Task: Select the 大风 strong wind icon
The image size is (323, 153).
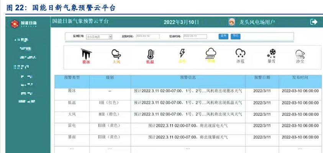Action: 116,54
